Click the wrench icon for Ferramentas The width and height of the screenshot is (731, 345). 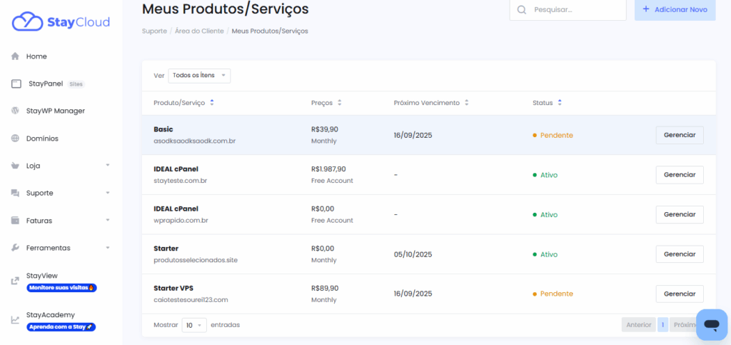[x=15, y=248]
